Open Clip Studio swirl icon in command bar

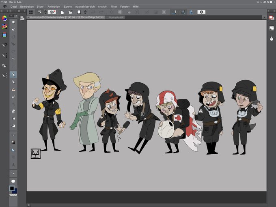pos(52,12)
